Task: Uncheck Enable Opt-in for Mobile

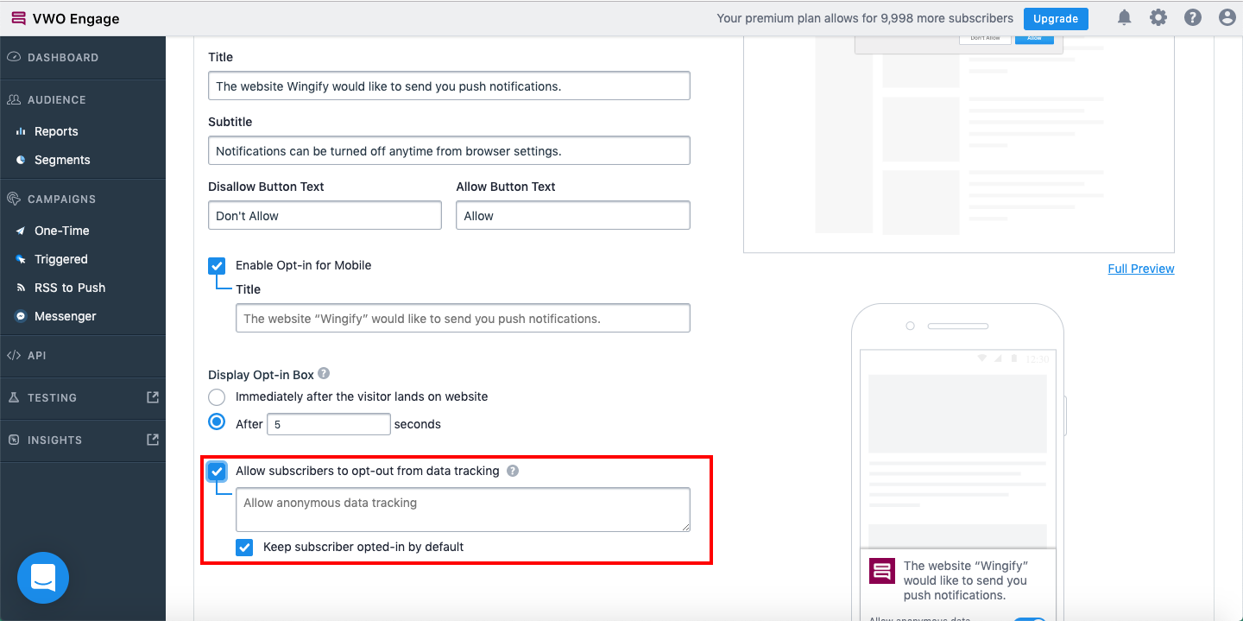Action: 217,265
